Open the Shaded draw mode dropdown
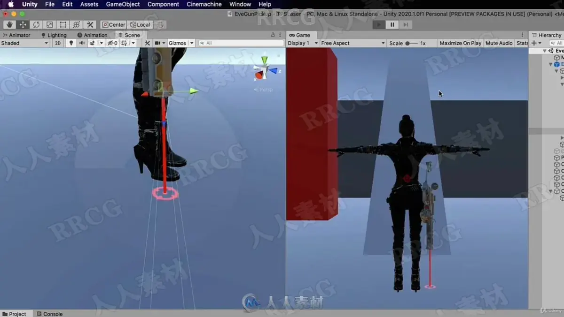Viewport: 564px width, 317px height. click(25, 43)
